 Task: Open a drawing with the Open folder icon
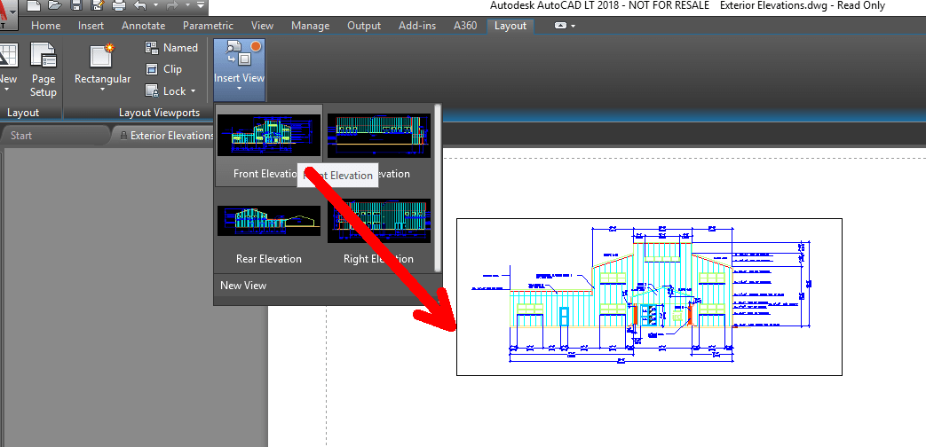coord(55,6)
